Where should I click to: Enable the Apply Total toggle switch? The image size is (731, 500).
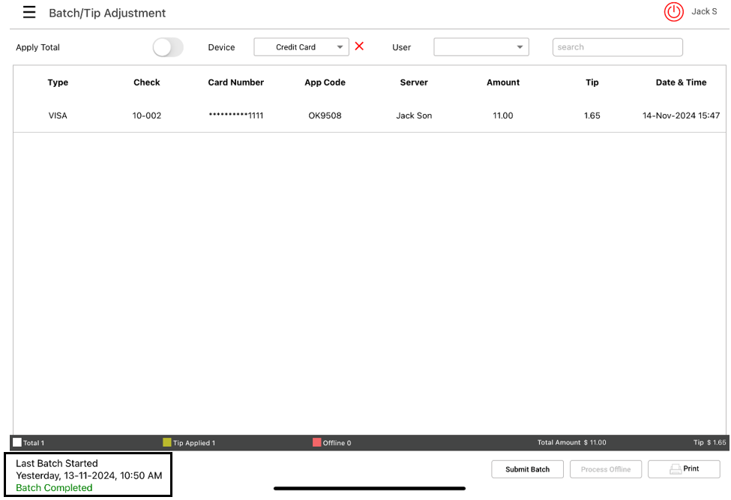168,47
